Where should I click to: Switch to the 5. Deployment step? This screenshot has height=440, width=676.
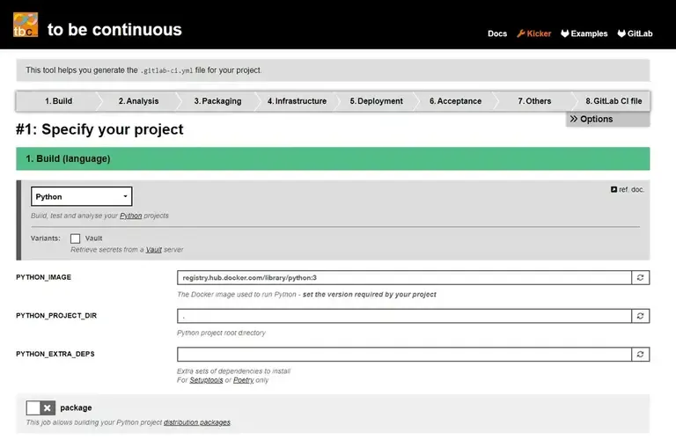[376, 101]
